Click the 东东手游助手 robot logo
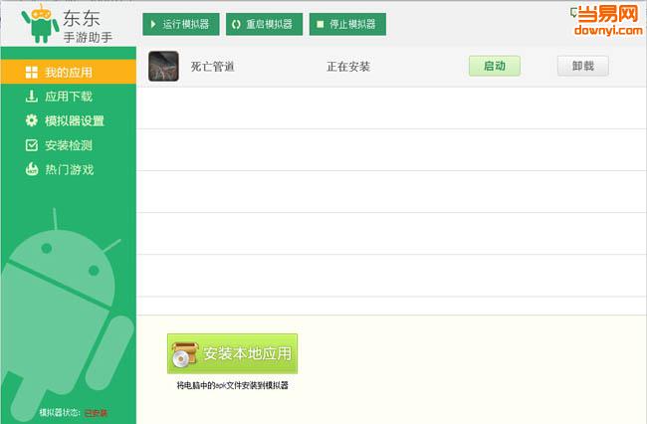Image resolution: width=647 pixels, height=424 pixels. (40, 23)
